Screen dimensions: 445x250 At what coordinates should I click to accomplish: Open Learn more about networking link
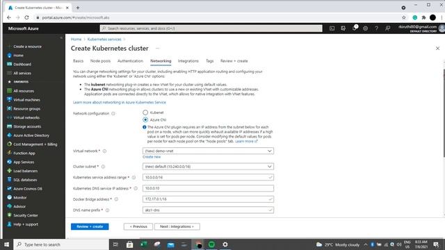pos(120,102)
